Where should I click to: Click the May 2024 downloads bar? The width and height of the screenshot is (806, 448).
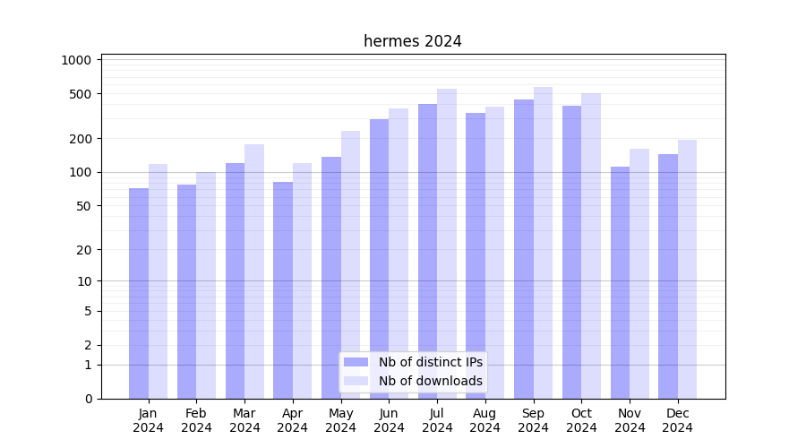350,264
